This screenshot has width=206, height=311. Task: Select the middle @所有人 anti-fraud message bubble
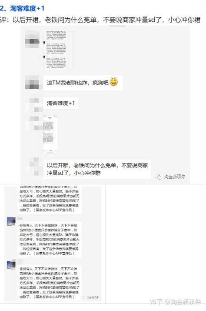coord(50,239)
